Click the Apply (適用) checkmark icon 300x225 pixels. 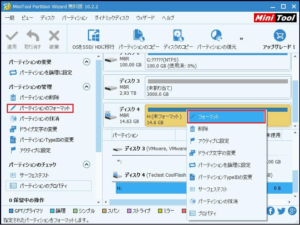12,36
